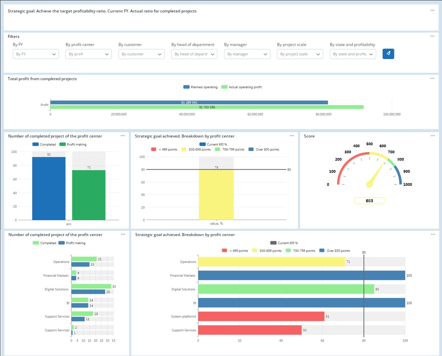This screenshot has height=356, width=442.
Task: Expand the By customer filter dropdown
Action: [x=141, y=54]
